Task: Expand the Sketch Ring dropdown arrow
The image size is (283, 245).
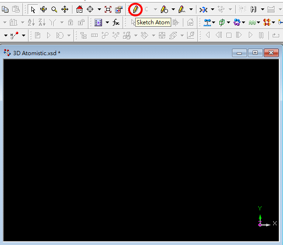Action: [x=173, y=9]
